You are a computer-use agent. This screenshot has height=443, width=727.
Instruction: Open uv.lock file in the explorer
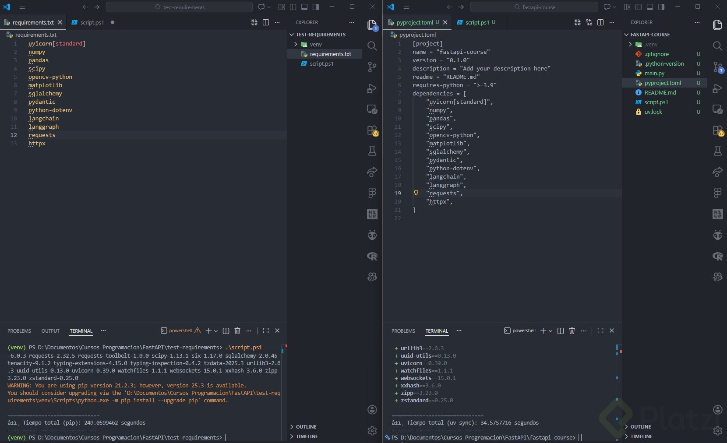coord(653,112)
